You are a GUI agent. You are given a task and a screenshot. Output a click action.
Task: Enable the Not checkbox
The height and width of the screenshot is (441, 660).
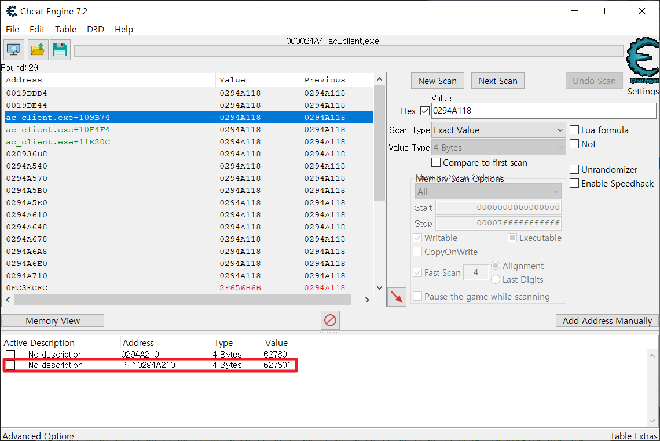point(574,144)
